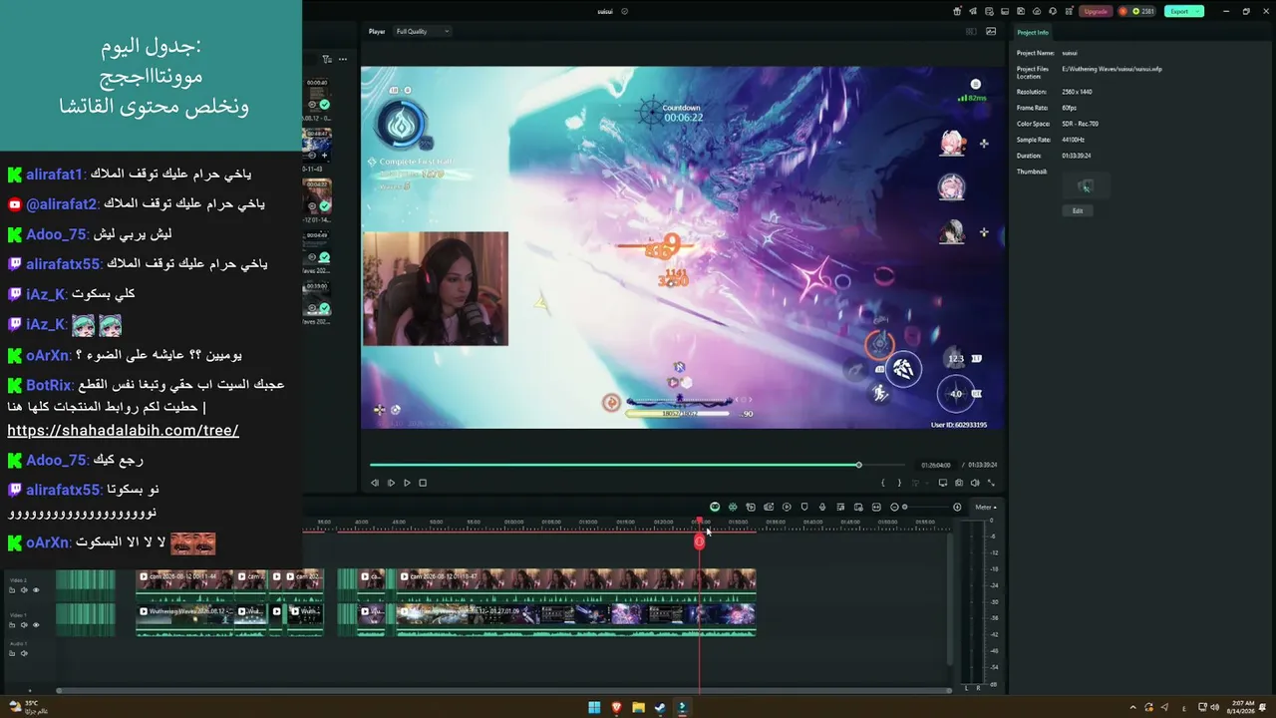This screenshot has height=718, width=1276.
Task: Switch the player compare-view layout icon
Action: (971, 31)
